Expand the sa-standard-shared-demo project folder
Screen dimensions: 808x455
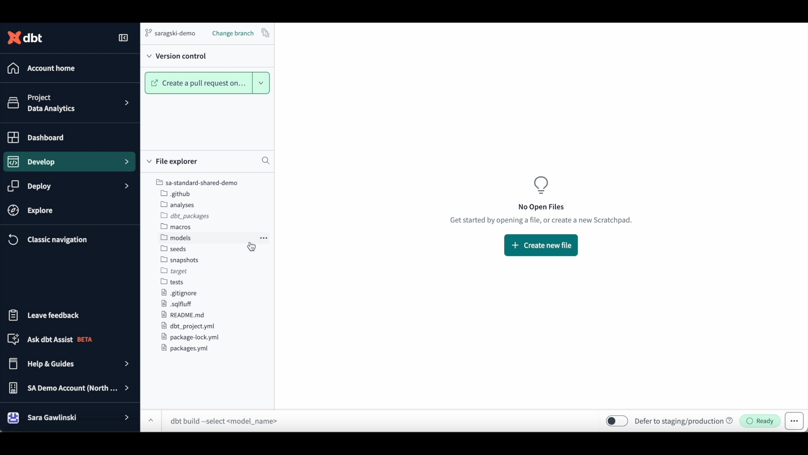pos(201,182)
